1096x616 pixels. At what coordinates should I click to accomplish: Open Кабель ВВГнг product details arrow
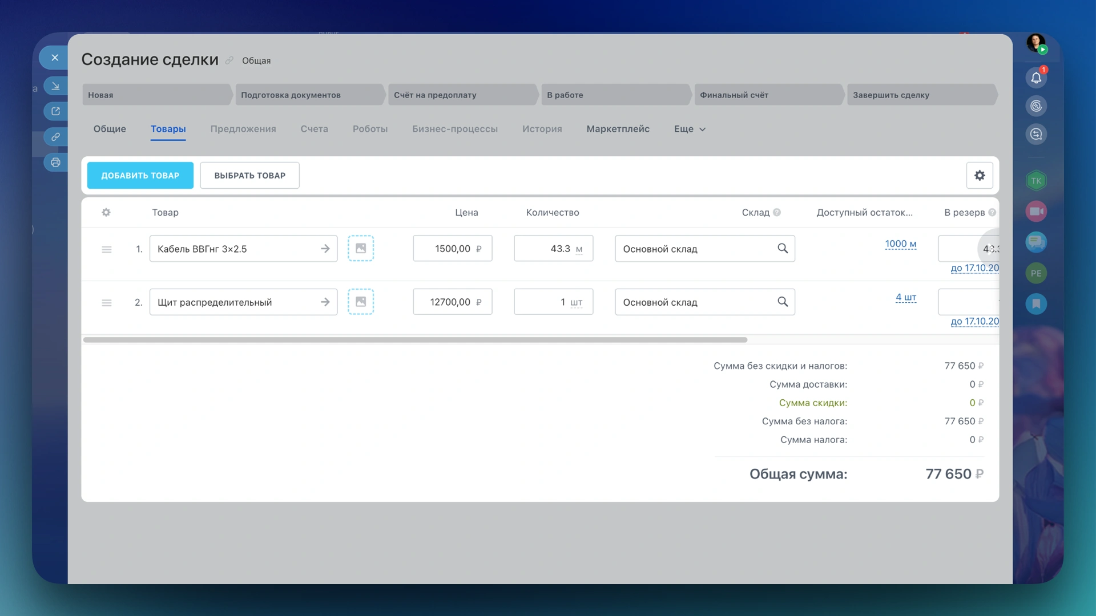coord(325,249)
